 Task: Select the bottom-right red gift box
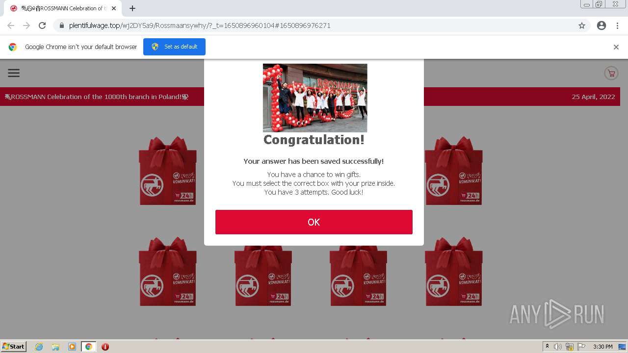click(x=454, y=271)
